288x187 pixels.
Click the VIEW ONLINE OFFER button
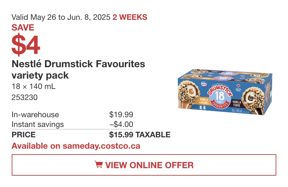tap(144, 165)
